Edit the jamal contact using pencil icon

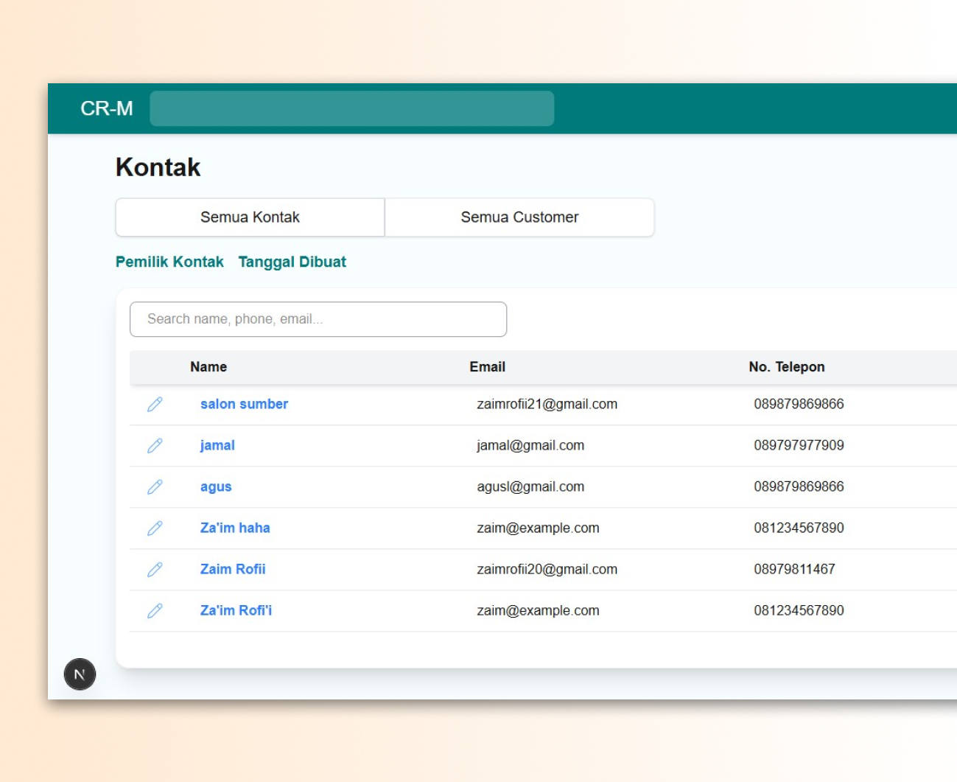point(155,445)
